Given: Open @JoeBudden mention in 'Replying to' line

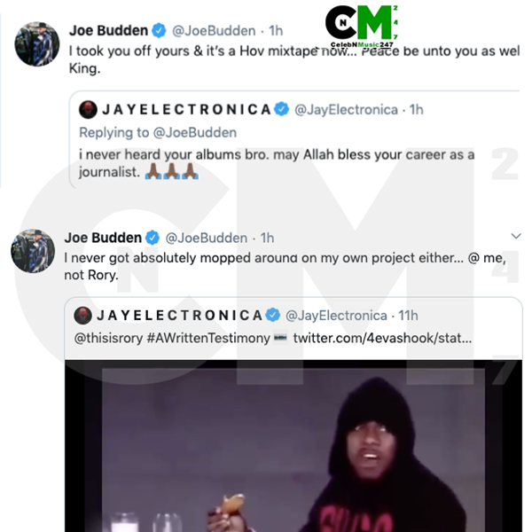Looking at the screenshot, I should 195,133.
